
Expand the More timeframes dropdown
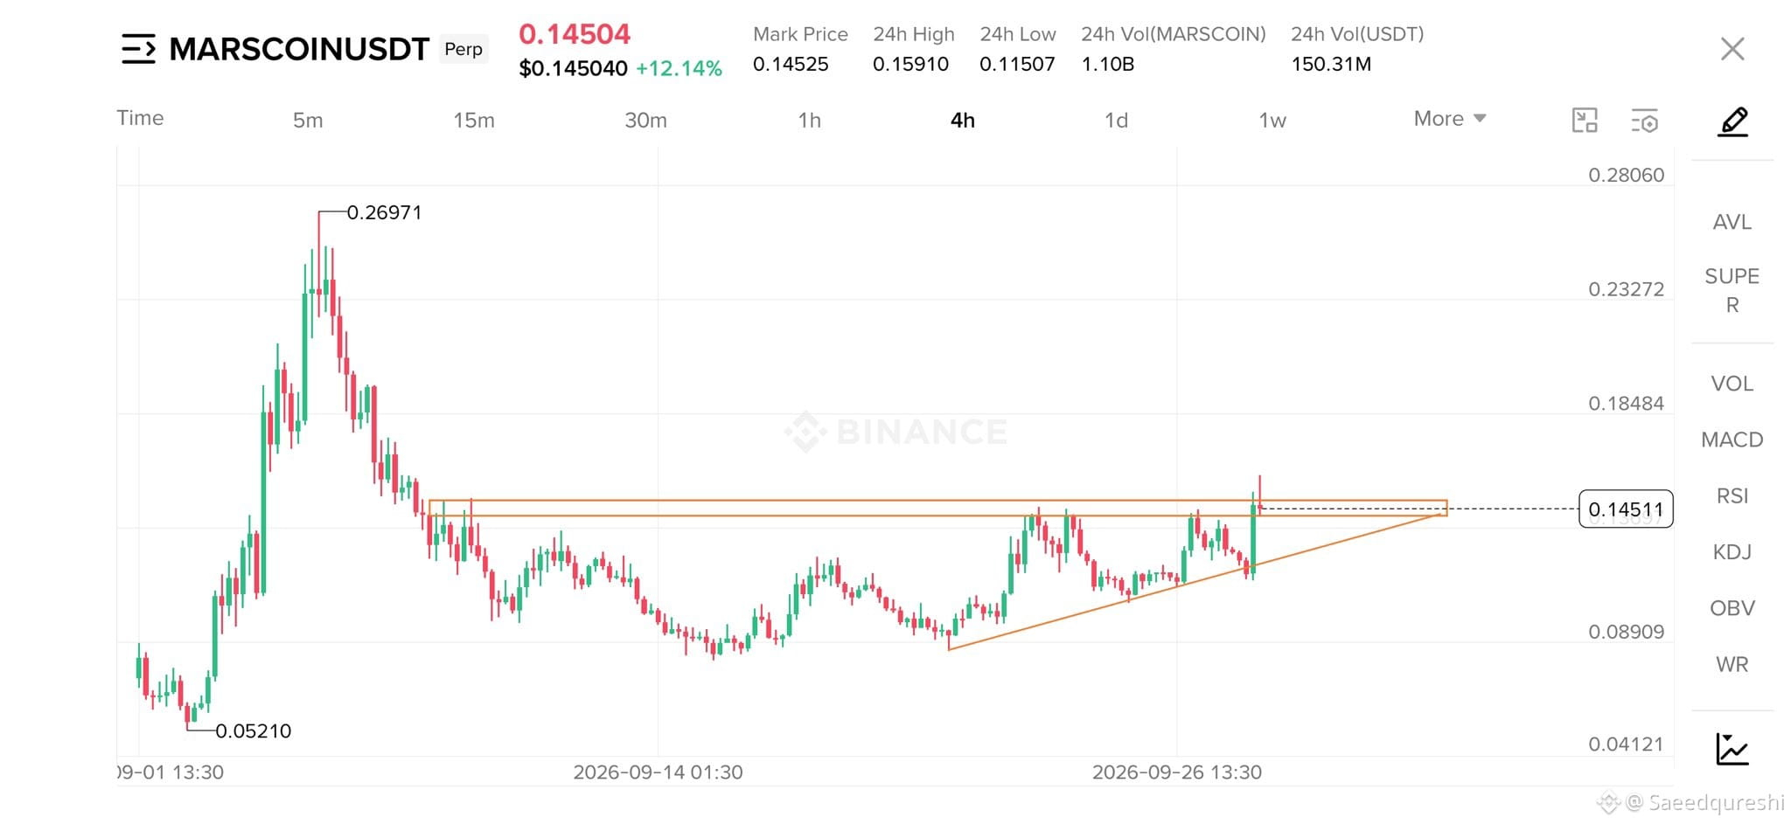tap(1449, 119)
